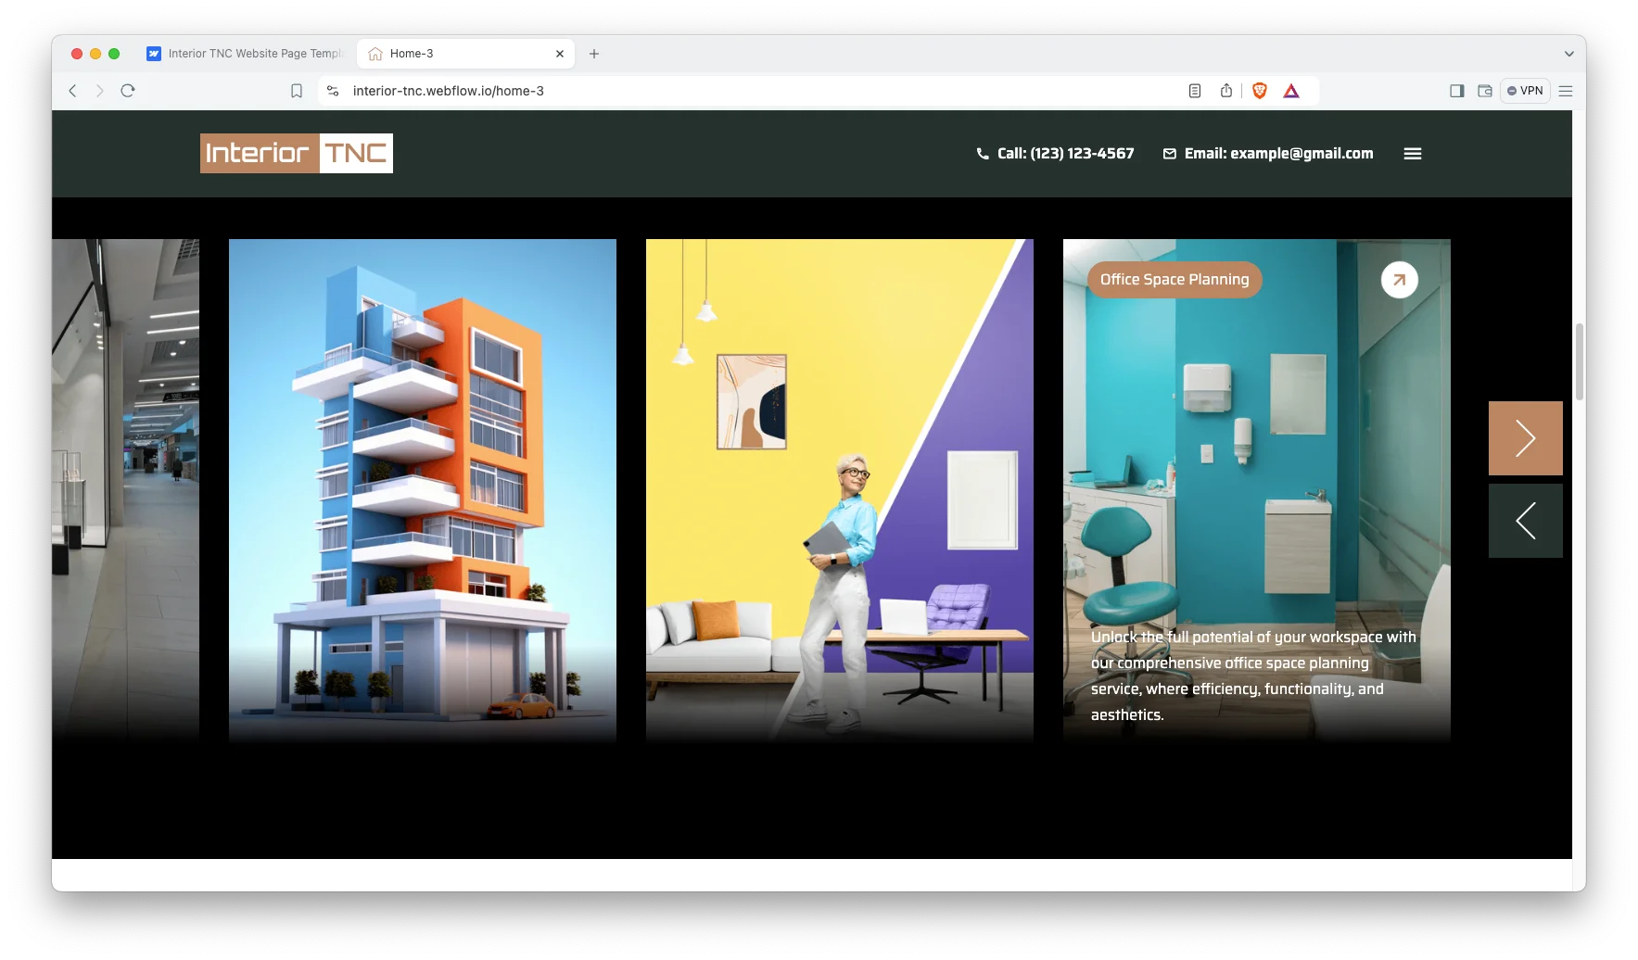Click the colorful apartment building image

[x=422, y=489]
